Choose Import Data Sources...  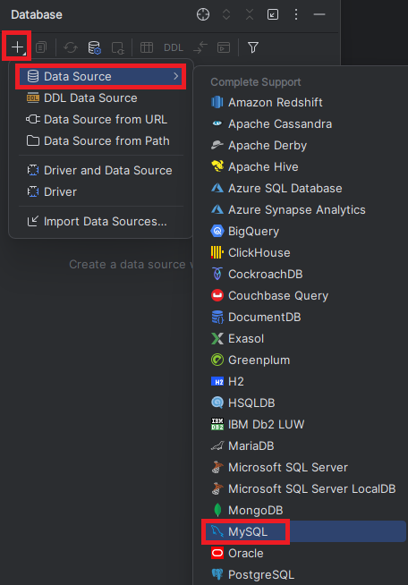101,221
